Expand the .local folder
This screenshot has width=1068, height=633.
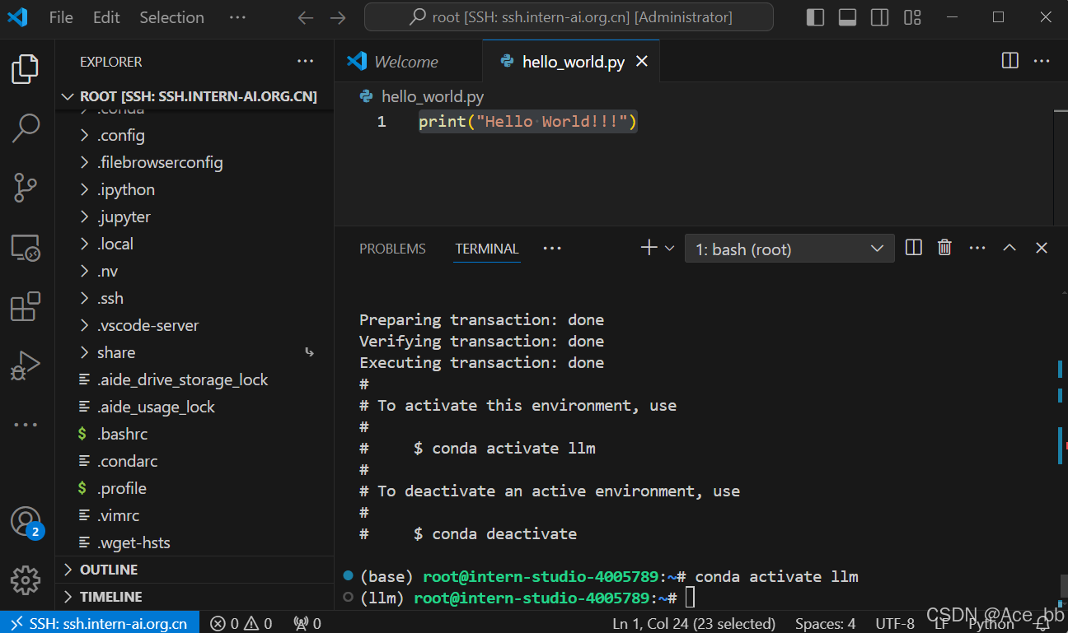pos(194,244)
